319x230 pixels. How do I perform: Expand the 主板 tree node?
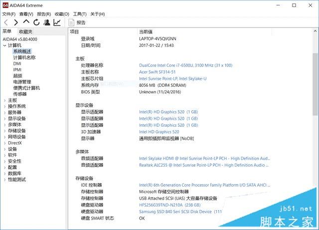coord(5,100)
